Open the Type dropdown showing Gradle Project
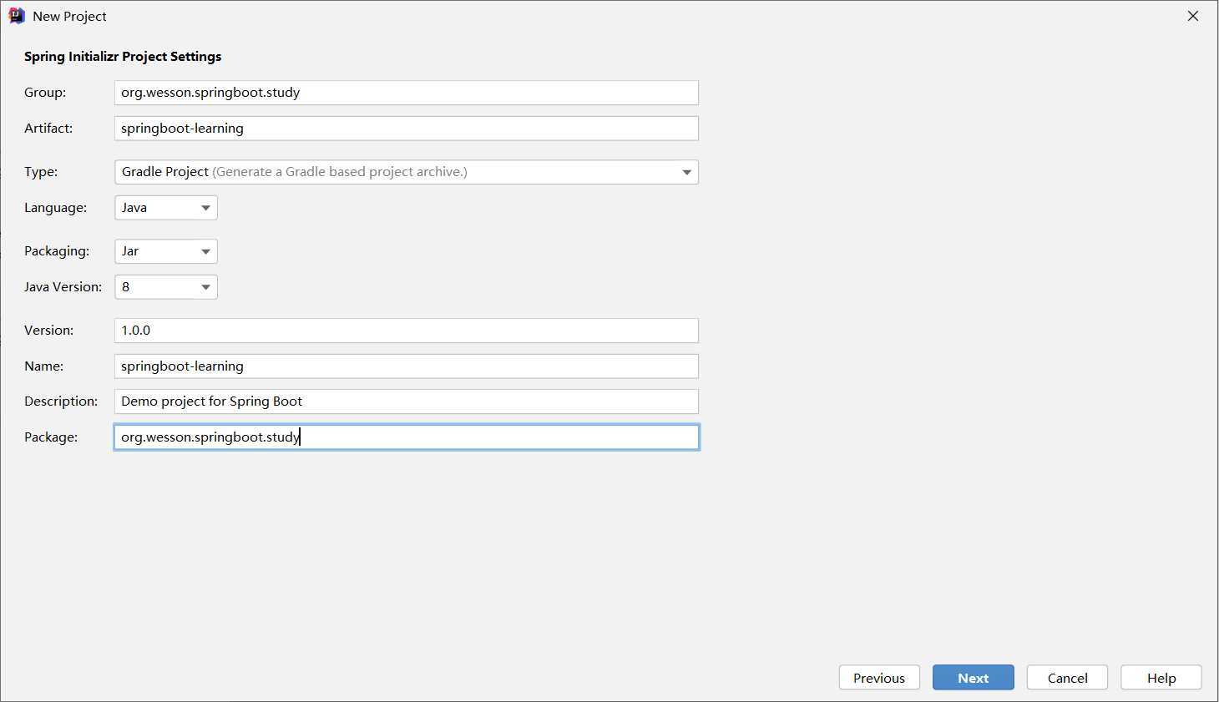This screenshot has width=1219, height=702. (x=406, y=172)
